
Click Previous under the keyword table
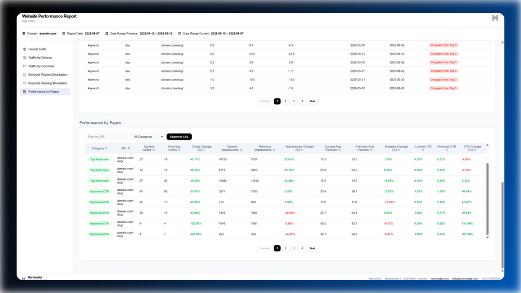click(x=264, y=101)
